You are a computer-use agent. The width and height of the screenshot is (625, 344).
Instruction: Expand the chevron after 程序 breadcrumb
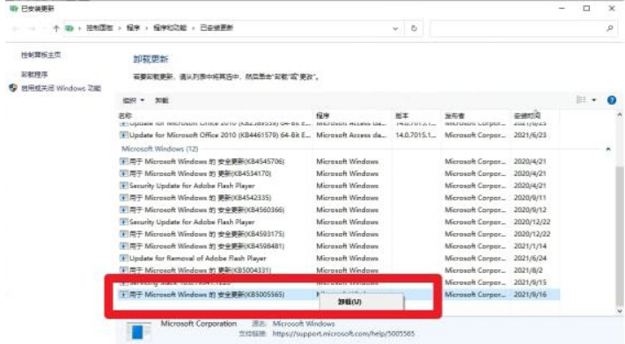[x=147, y=28]
